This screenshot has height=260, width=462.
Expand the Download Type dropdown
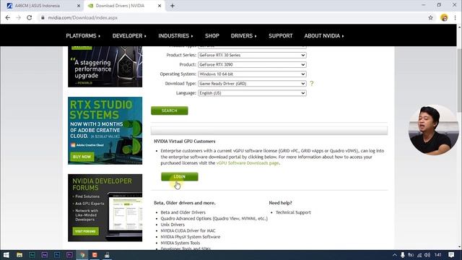[x=252, y=84]
